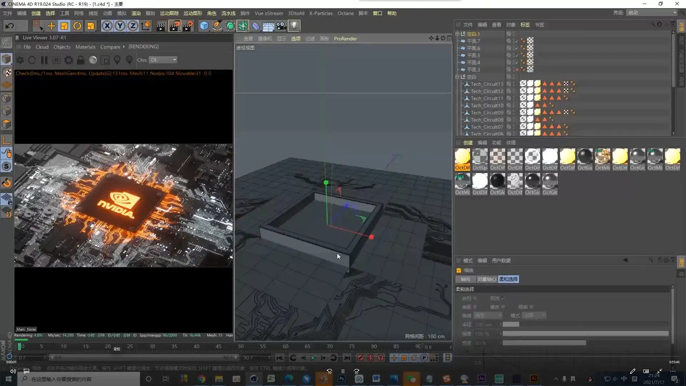The width and height of the screenshot is (686, 386).
Task: Uncheck the 平面.7 enable checkmark
Action: point(517,41)
